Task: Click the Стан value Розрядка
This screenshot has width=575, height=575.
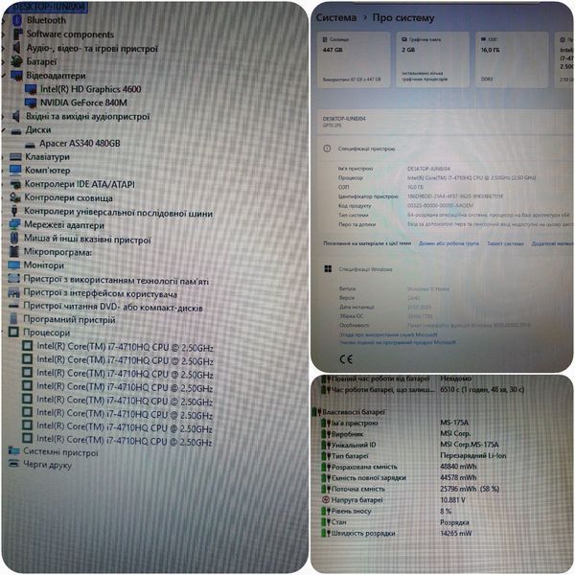Action: [x=454, y=522]
